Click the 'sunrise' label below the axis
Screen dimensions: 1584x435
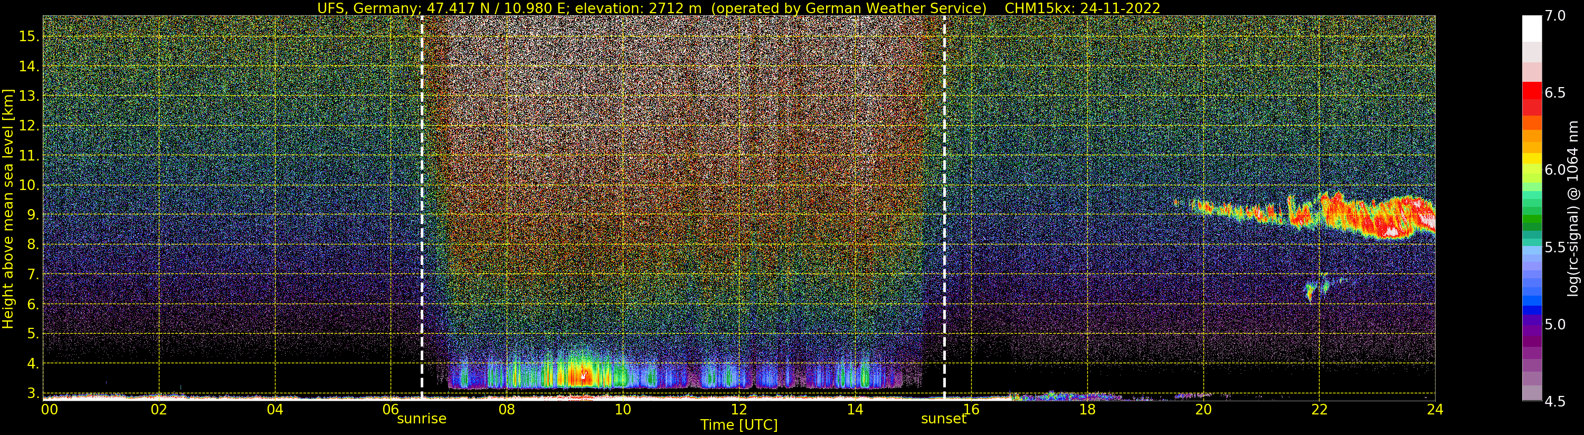[422, 419]
